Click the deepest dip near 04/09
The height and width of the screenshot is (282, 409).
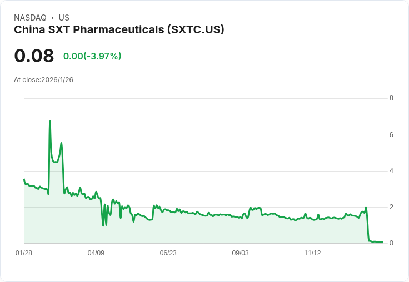pyautogui.click(x=103, y=225)
